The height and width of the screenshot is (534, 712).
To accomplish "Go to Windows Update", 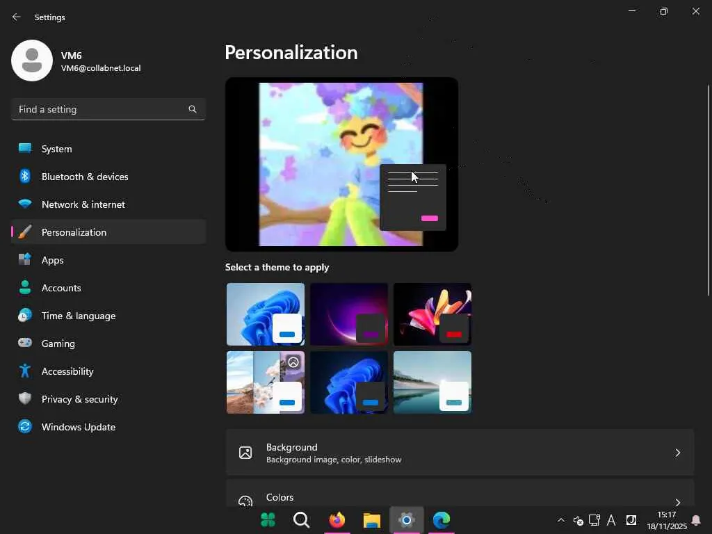I will tap(108, 427).
